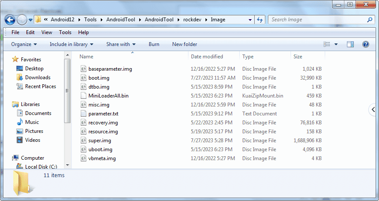The width and height of the screenshot is (379, 201).
Task: Show the preview pane icon
Action: pyautogui.click(x=350, y=44)
